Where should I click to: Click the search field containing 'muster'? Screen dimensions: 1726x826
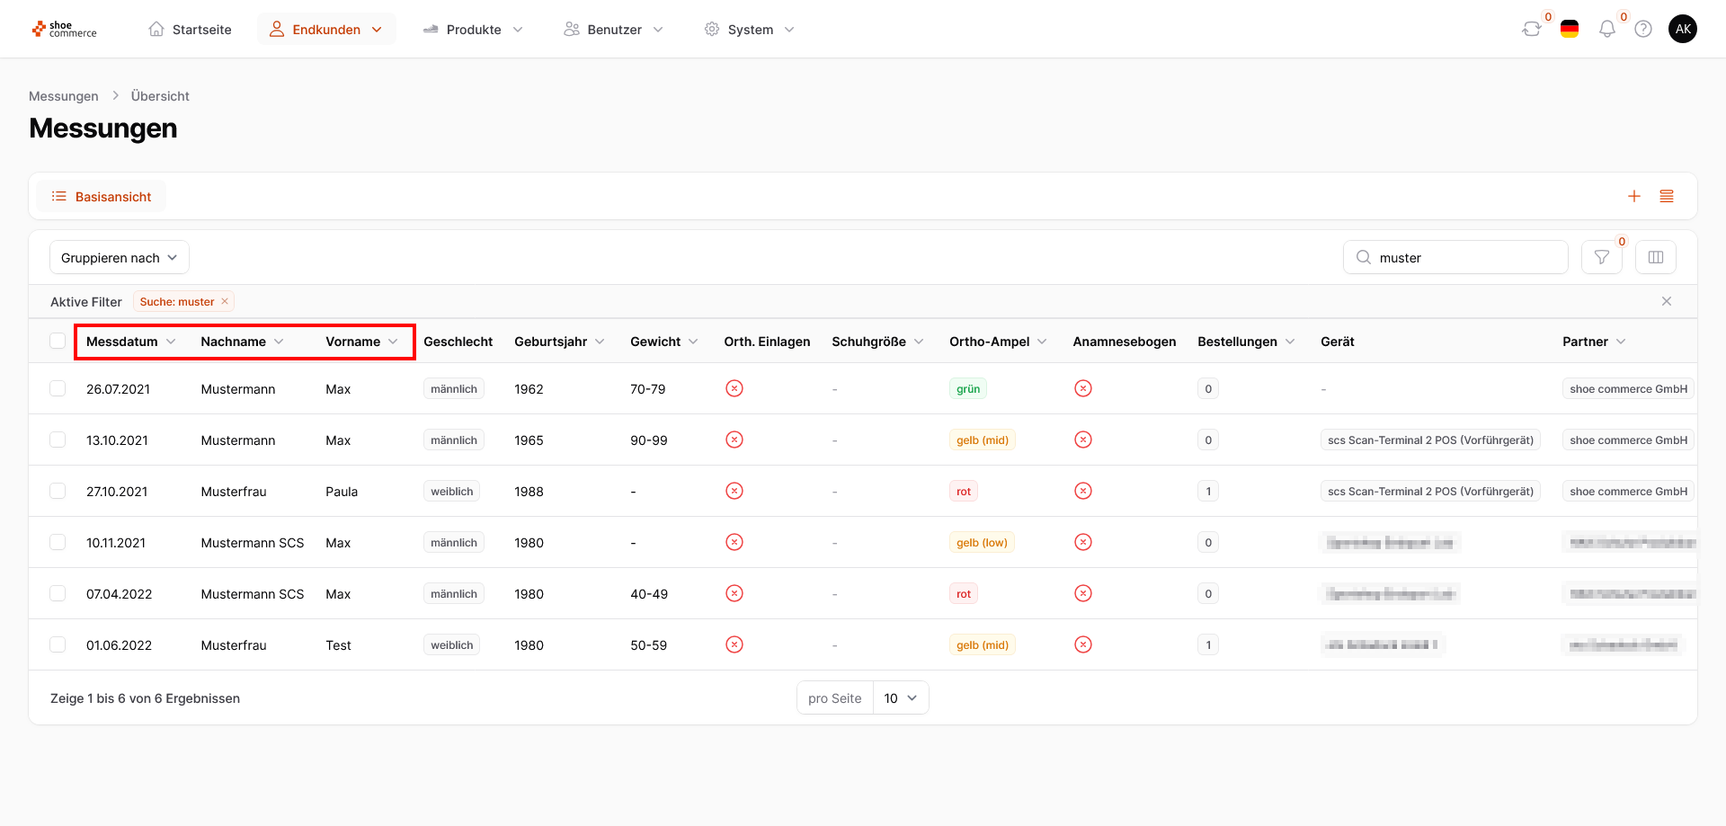(1465, 257)
